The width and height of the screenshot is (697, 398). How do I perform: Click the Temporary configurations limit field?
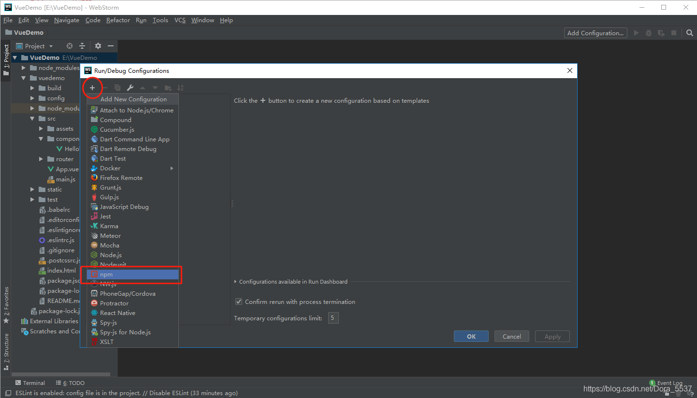pos(334,318)
